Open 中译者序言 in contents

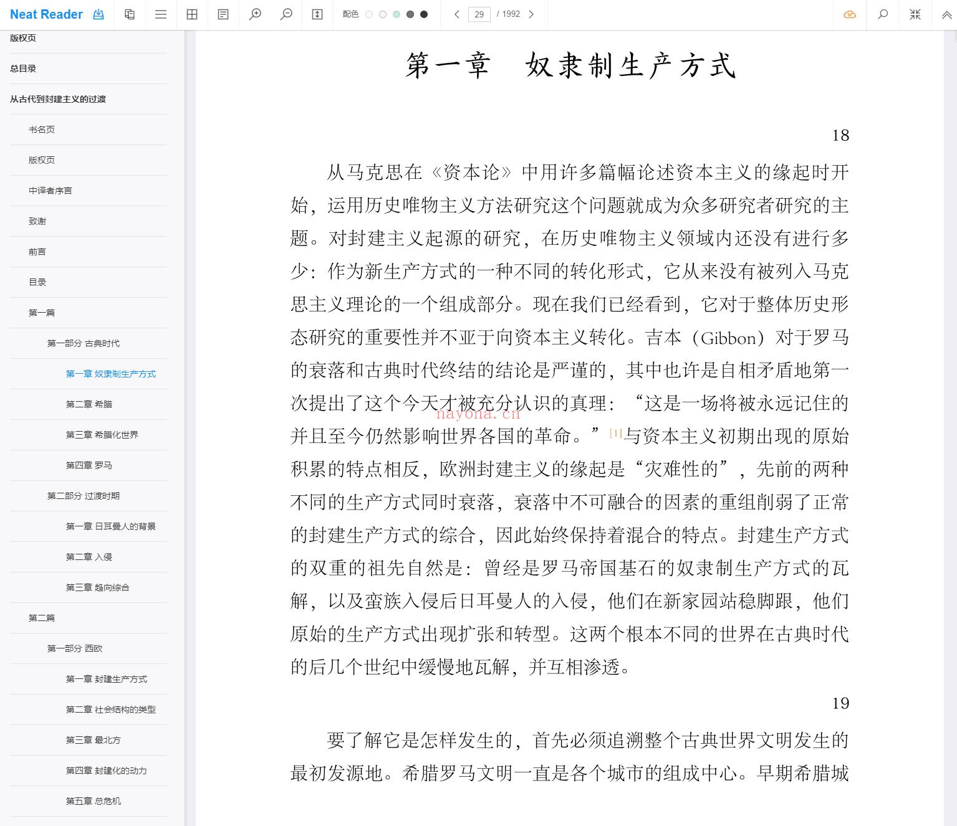click(50, 191)
